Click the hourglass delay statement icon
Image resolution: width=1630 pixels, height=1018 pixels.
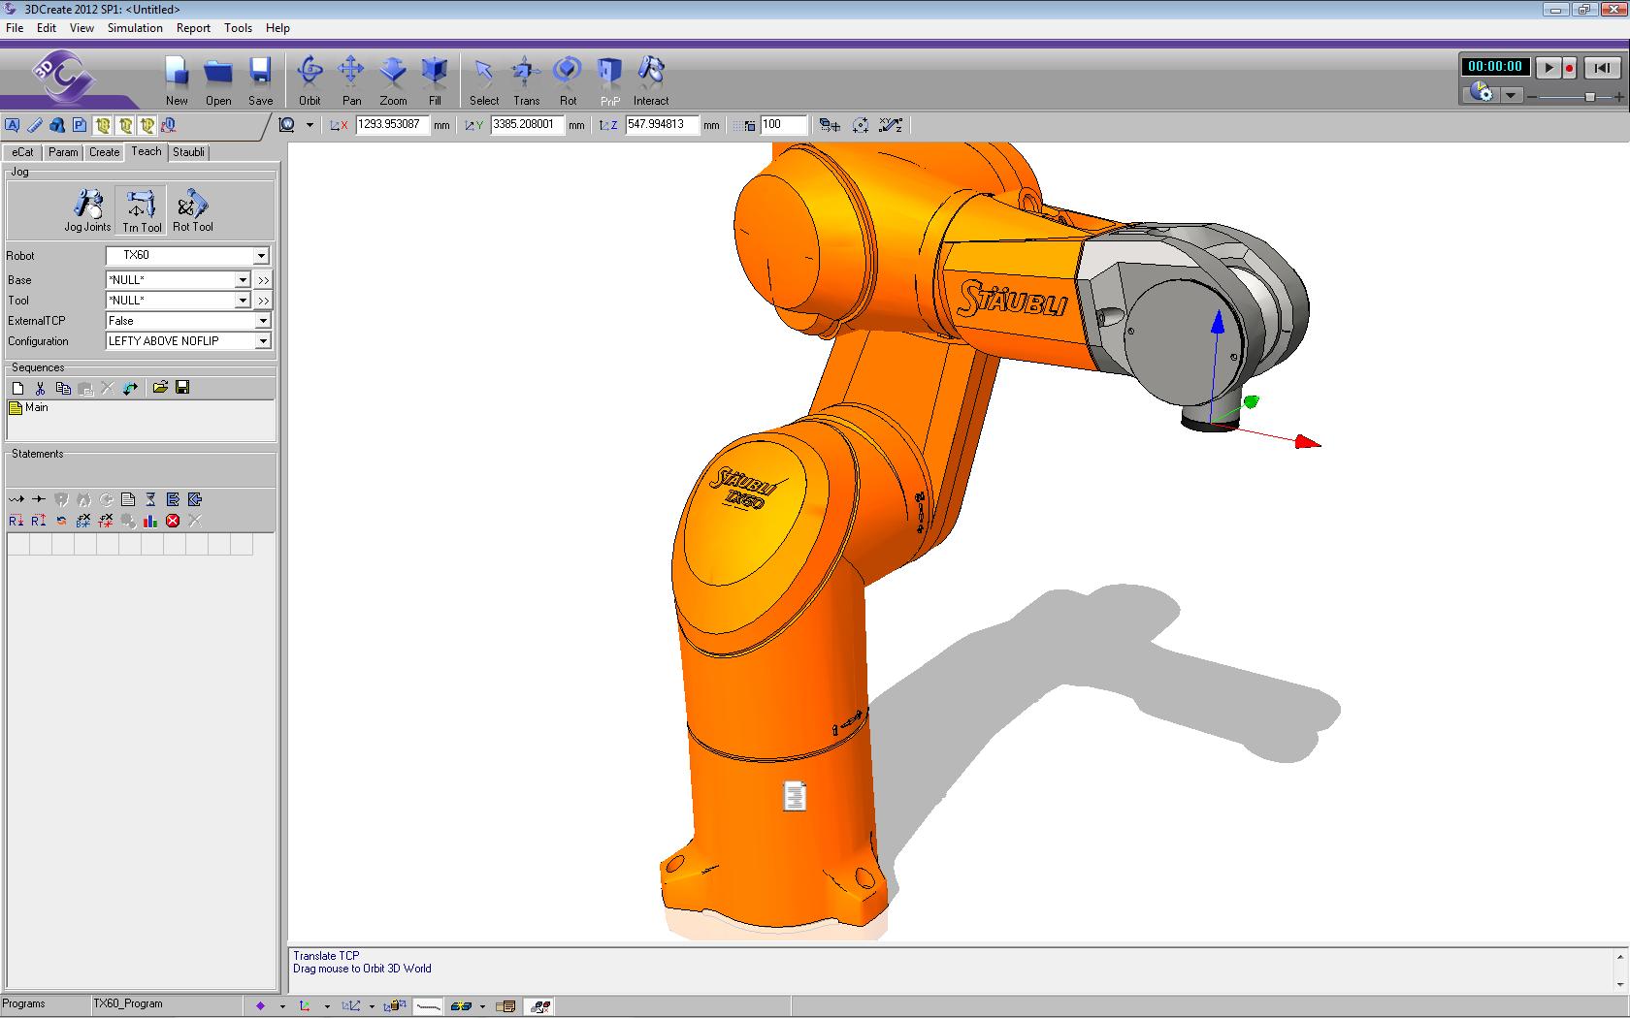click(150, 499)
